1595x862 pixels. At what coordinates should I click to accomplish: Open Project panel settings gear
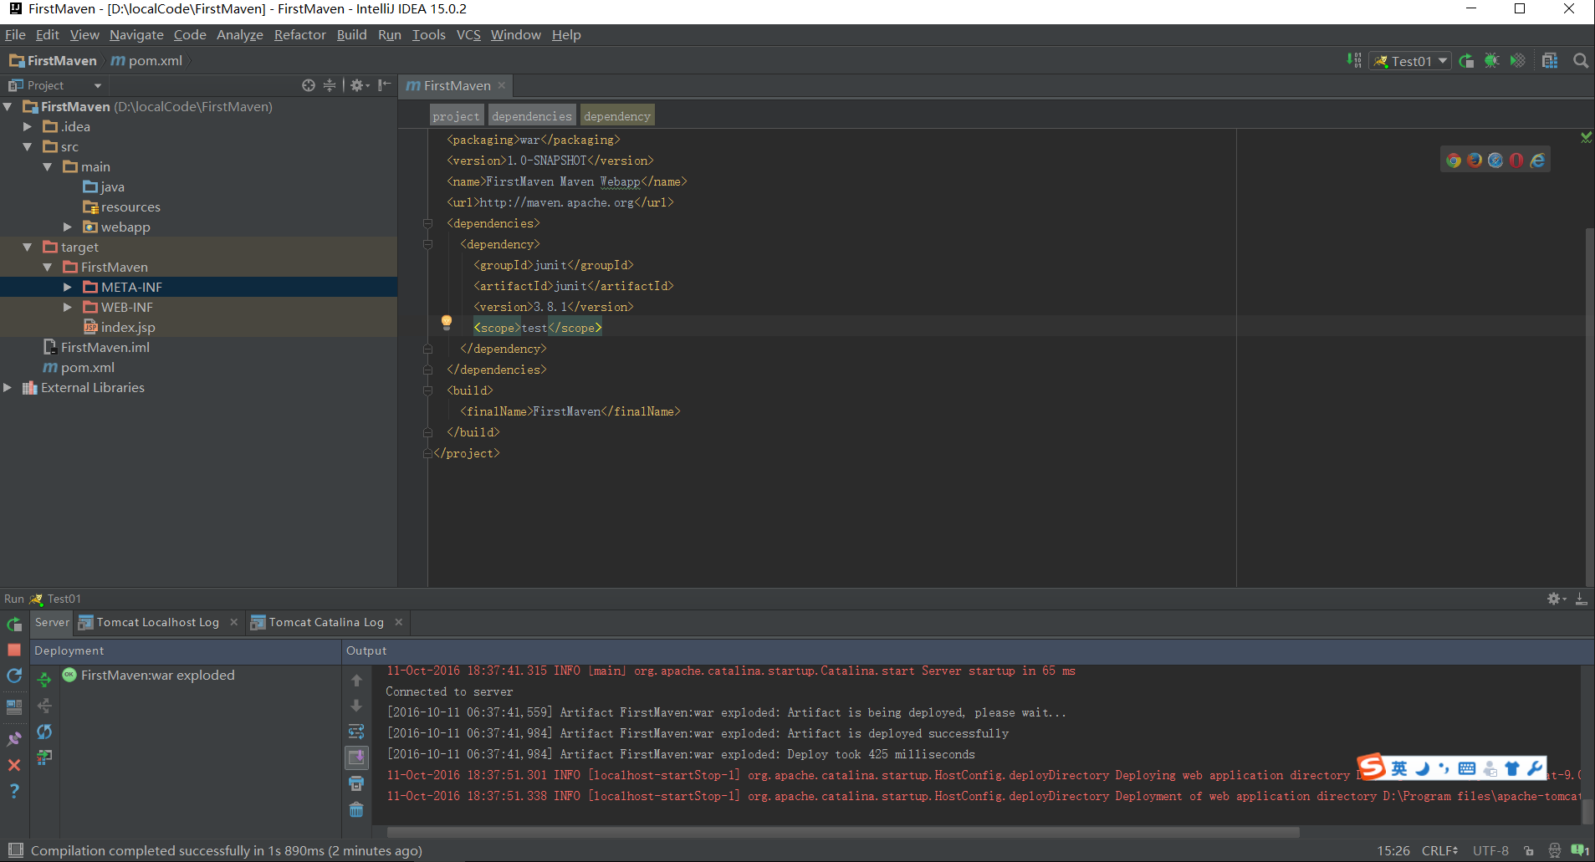(359, 85)
